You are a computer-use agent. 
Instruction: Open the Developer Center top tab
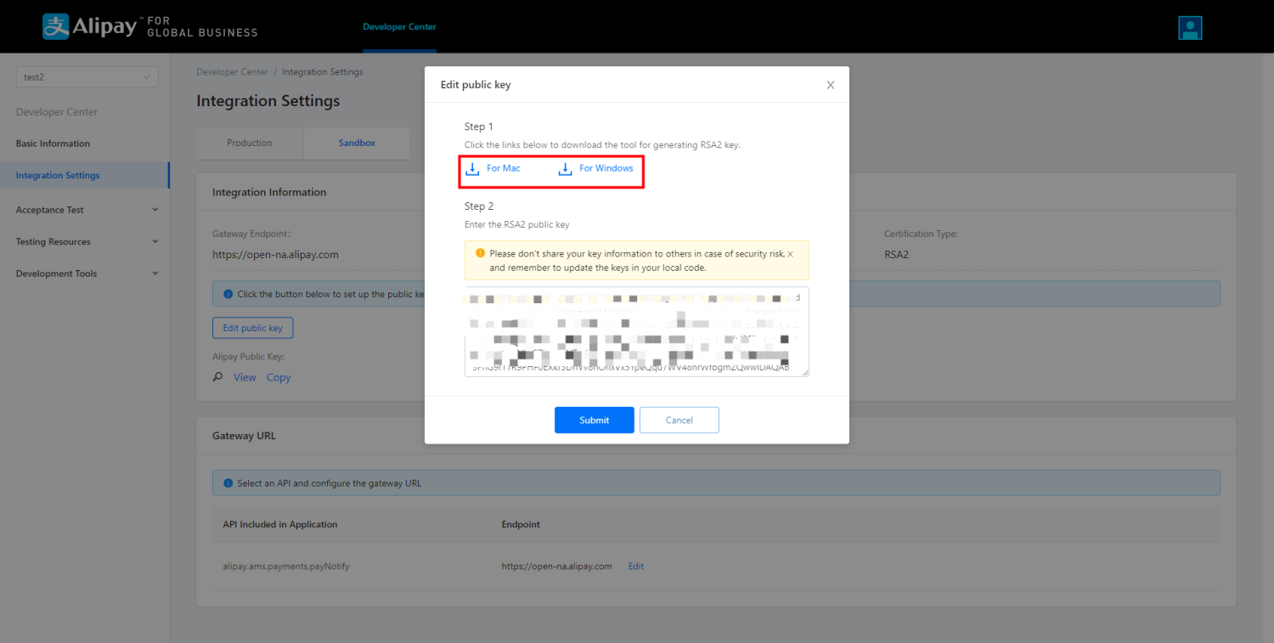399,27
